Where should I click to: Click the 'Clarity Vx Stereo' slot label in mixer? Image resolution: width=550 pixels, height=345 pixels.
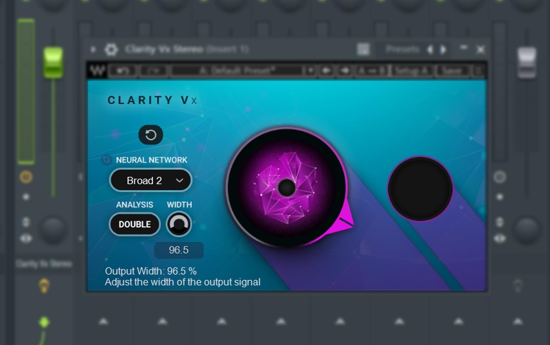click(x=44, y=264)
